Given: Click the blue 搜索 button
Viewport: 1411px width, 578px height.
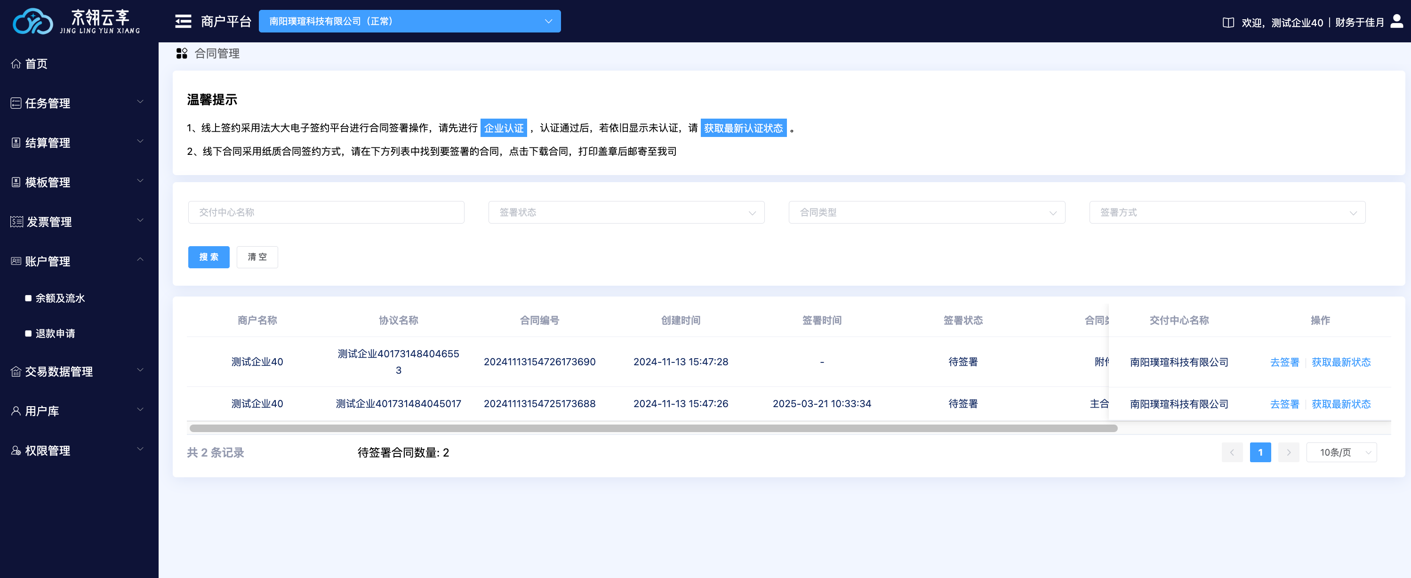Looking at the screenshot, I should (x=208, y=257).
